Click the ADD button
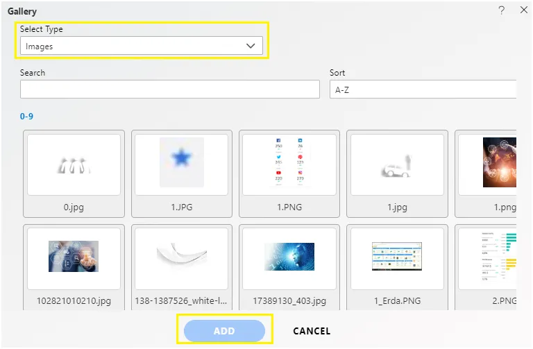533x349 pixels. click(x=224, y=331)
